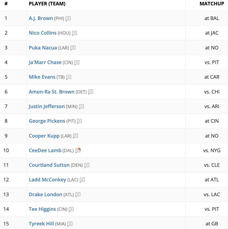Open Tyreek Hill's note icon
Screen dimensions: 228x229
coord(70,224)
